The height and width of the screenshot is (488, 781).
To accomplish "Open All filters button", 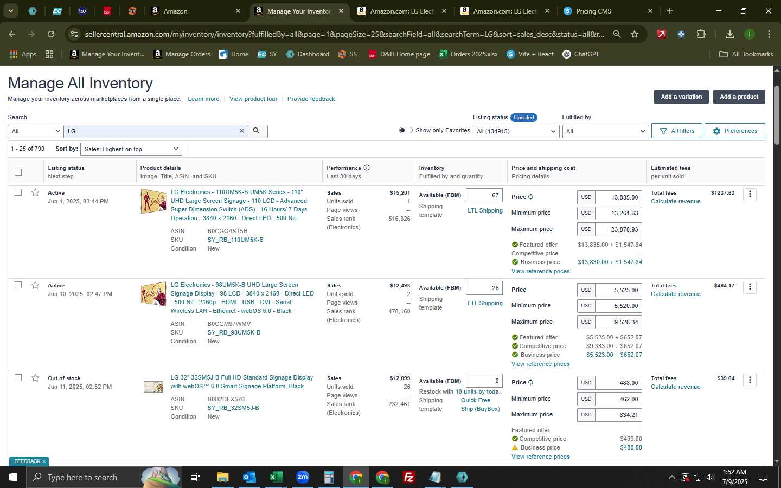I will pyautogui.click(x=677, y=131).
